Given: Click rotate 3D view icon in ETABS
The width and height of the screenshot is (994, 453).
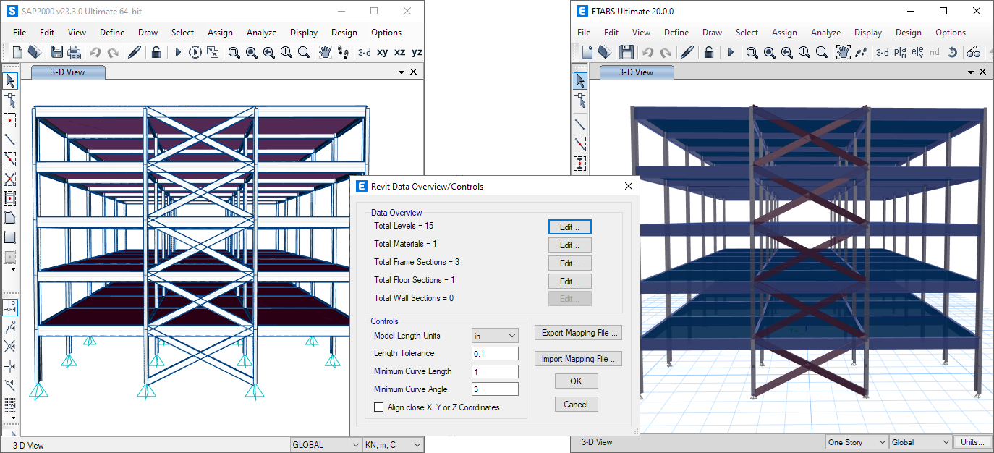Looking at the screenshot, I should (x=953, y=52).
